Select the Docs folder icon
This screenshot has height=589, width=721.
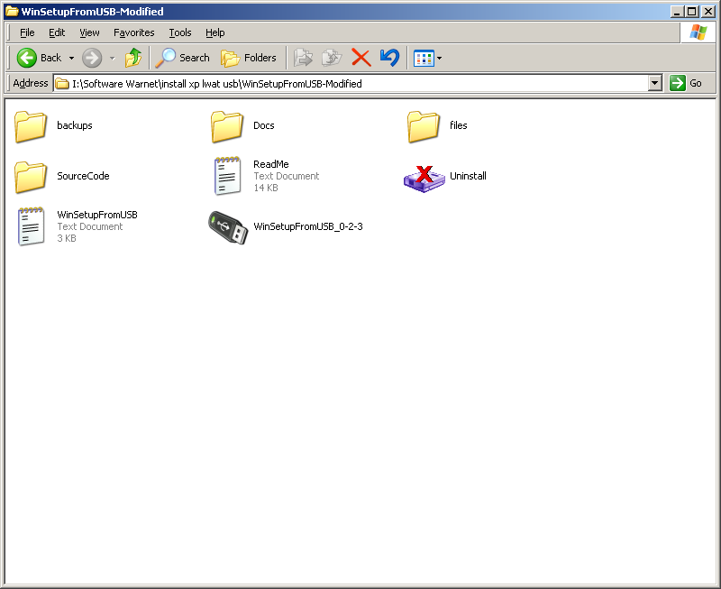227,126
